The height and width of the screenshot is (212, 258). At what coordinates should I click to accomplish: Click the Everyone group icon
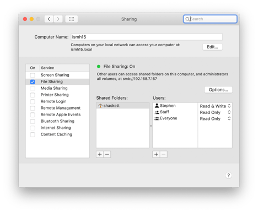pos(157,118)
